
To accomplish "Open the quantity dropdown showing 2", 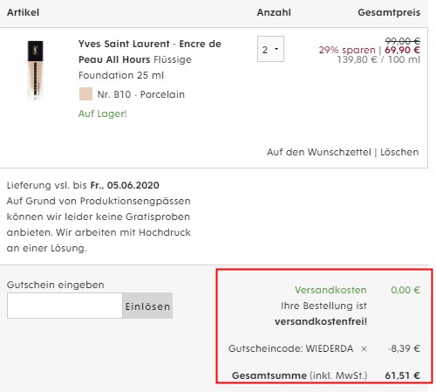I will (270, 49).
